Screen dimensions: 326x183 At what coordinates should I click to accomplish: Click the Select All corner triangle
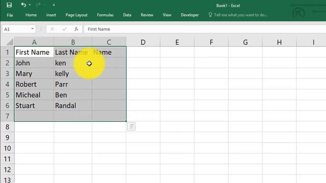pos(10,42)
